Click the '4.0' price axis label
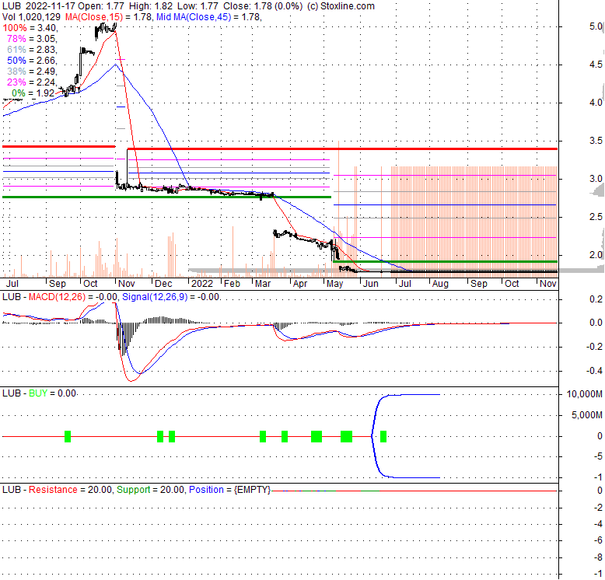This screenshot has height=580, width=605. coord(596,103)
